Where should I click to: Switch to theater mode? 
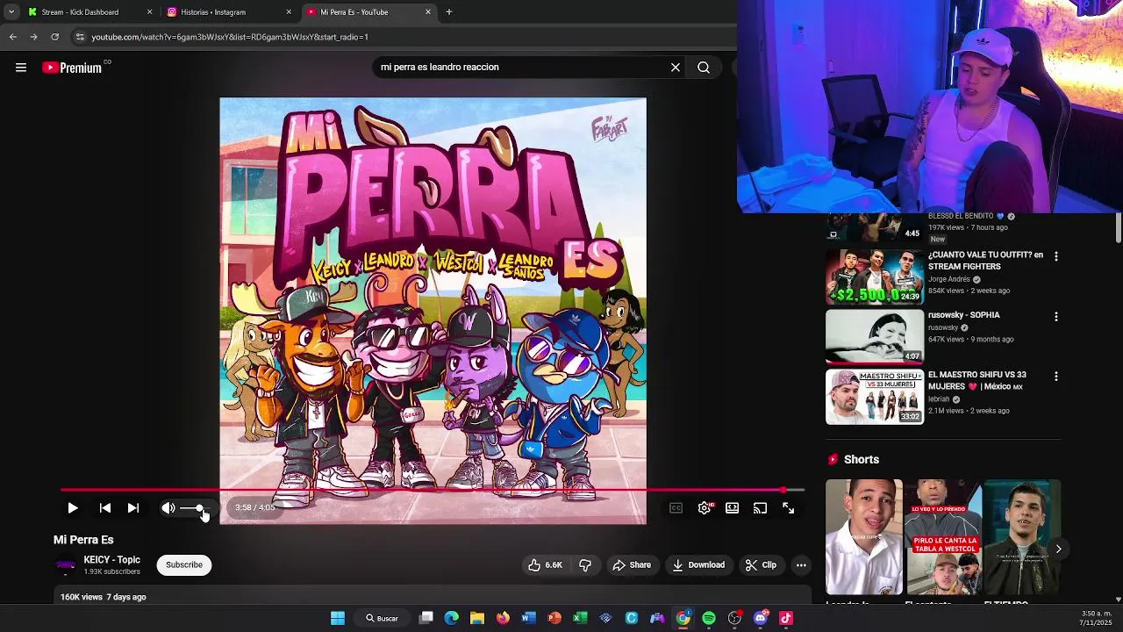[x=733, y=508]
